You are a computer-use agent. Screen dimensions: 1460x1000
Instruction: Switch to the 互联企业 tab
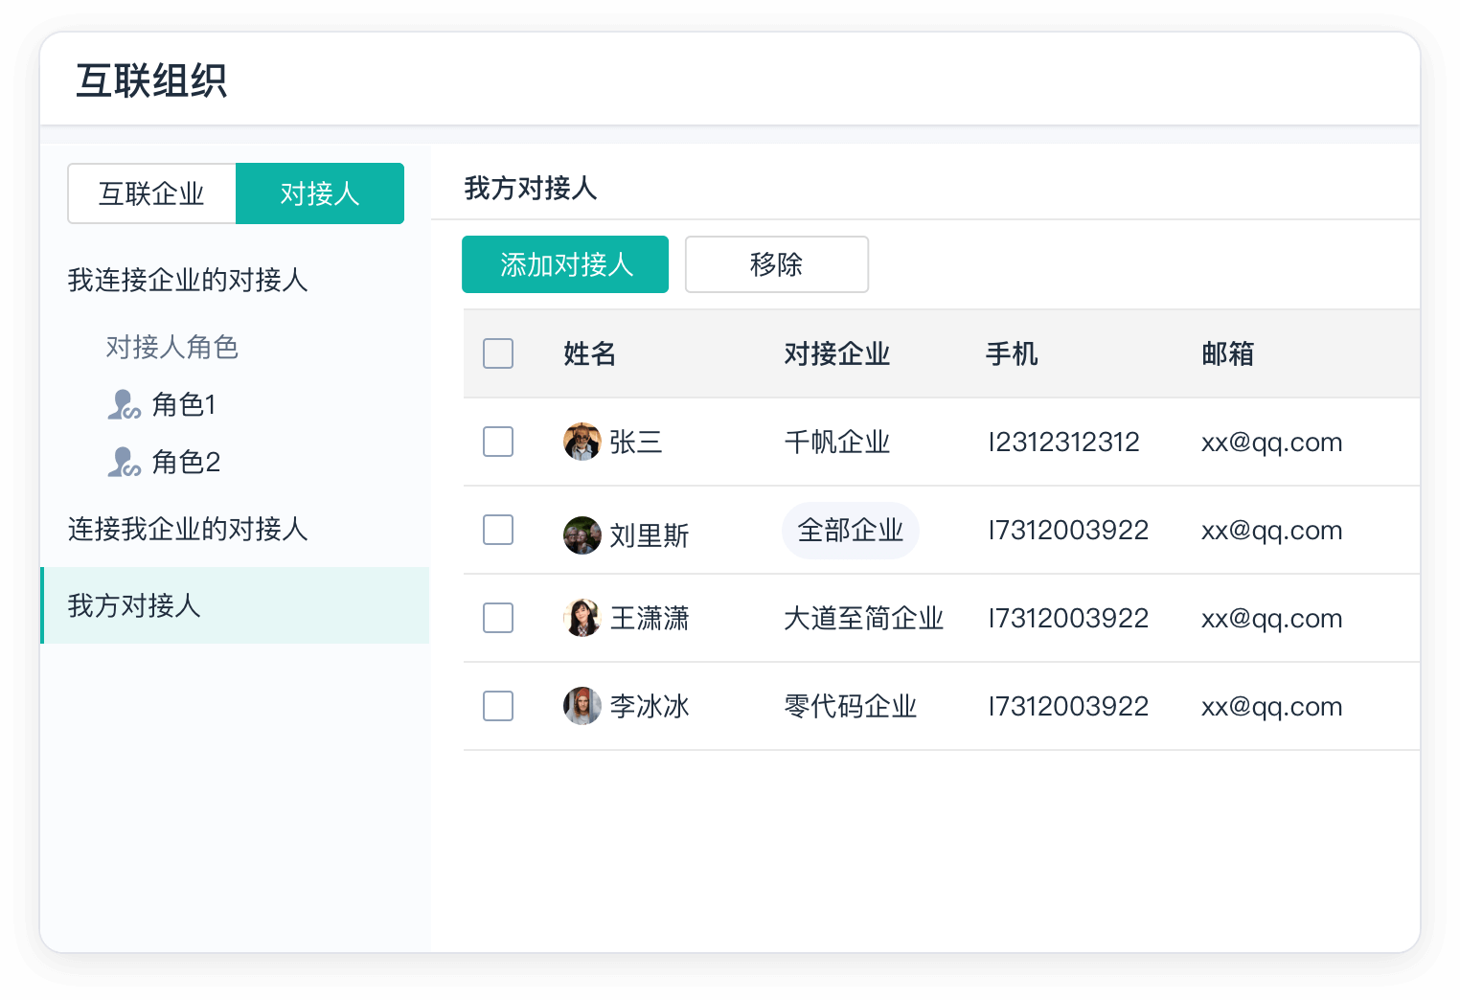(x=151, y=193)
